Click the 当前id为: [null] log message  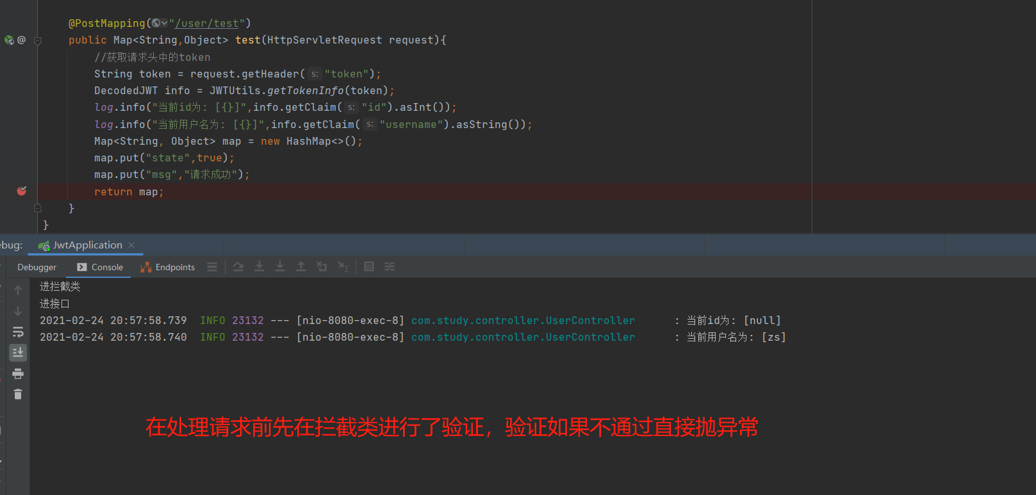pos(734,320)
